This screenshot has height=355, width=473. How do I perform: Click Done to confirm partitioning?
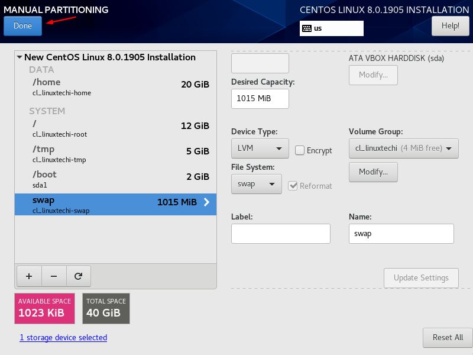click(22, 26)
